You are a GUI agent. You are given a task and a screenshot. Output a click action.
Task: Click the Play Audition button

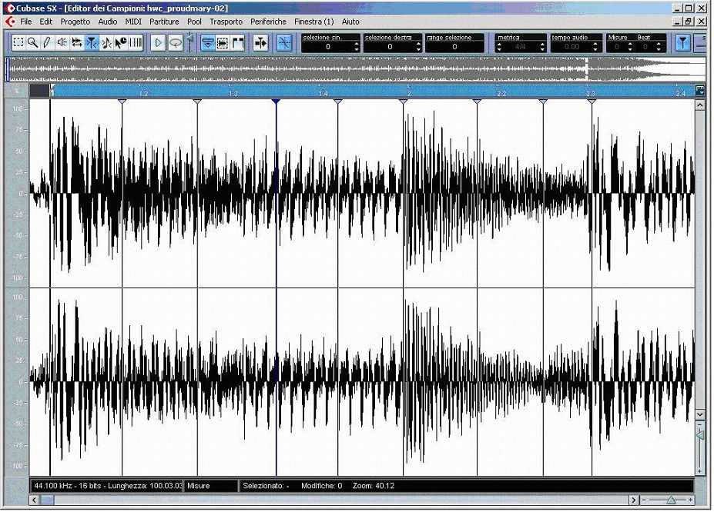click(x=159, y=43)
